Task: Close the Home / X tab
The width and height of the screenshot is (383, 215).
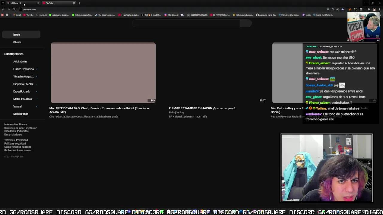Action: (x=38, y=3)
